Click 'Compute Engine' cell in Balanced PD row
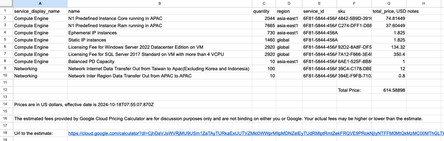The width and height of the screenshot is (444, 141). click(40, 62)
